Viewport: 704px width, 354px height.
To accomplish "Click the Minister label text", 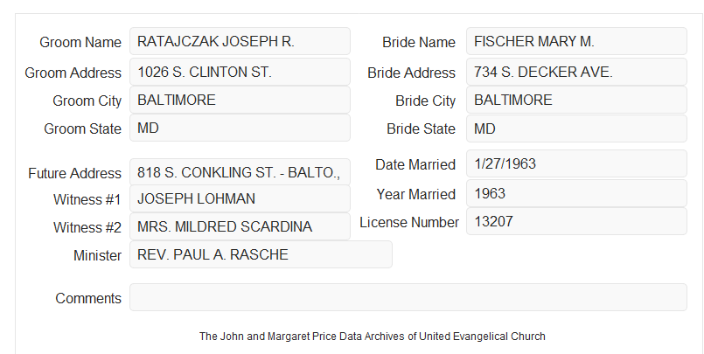I will 97,255.
